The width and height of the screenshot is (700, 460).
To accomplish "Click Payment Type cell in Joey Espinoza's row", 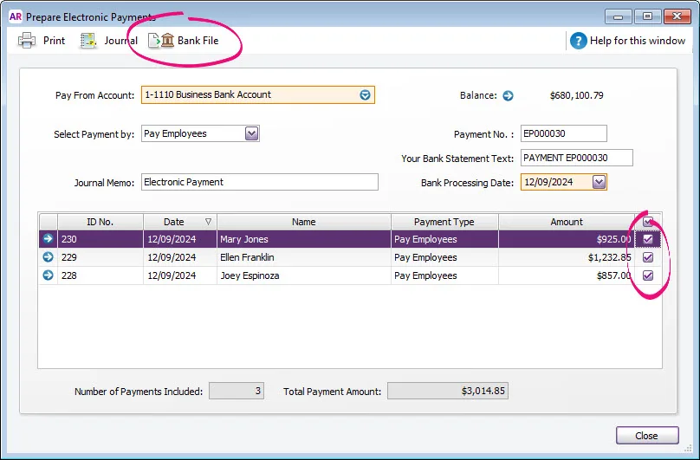I will 444,275.
